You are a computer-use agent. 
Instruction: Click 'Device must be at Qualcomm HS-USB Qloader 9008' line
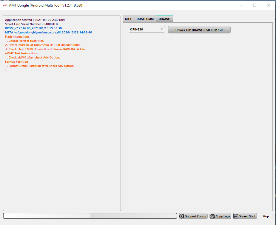(43, 45)
